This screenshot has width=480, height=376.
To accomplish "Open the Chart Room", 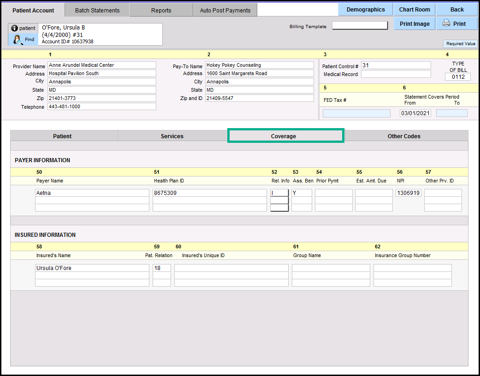I will (x=414, y=10).
